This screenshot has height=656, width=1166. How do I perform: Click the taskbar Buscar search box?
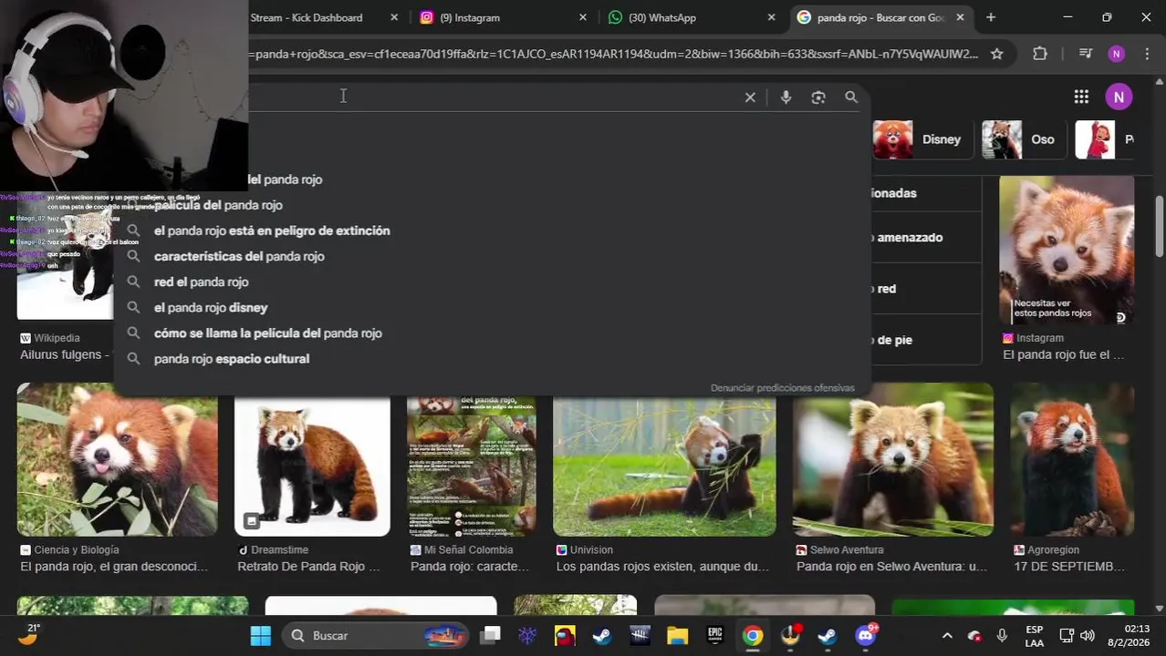coord(375,635)
